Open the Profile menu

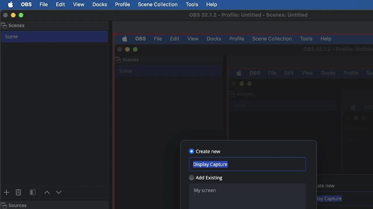click(x=122, y=4)
